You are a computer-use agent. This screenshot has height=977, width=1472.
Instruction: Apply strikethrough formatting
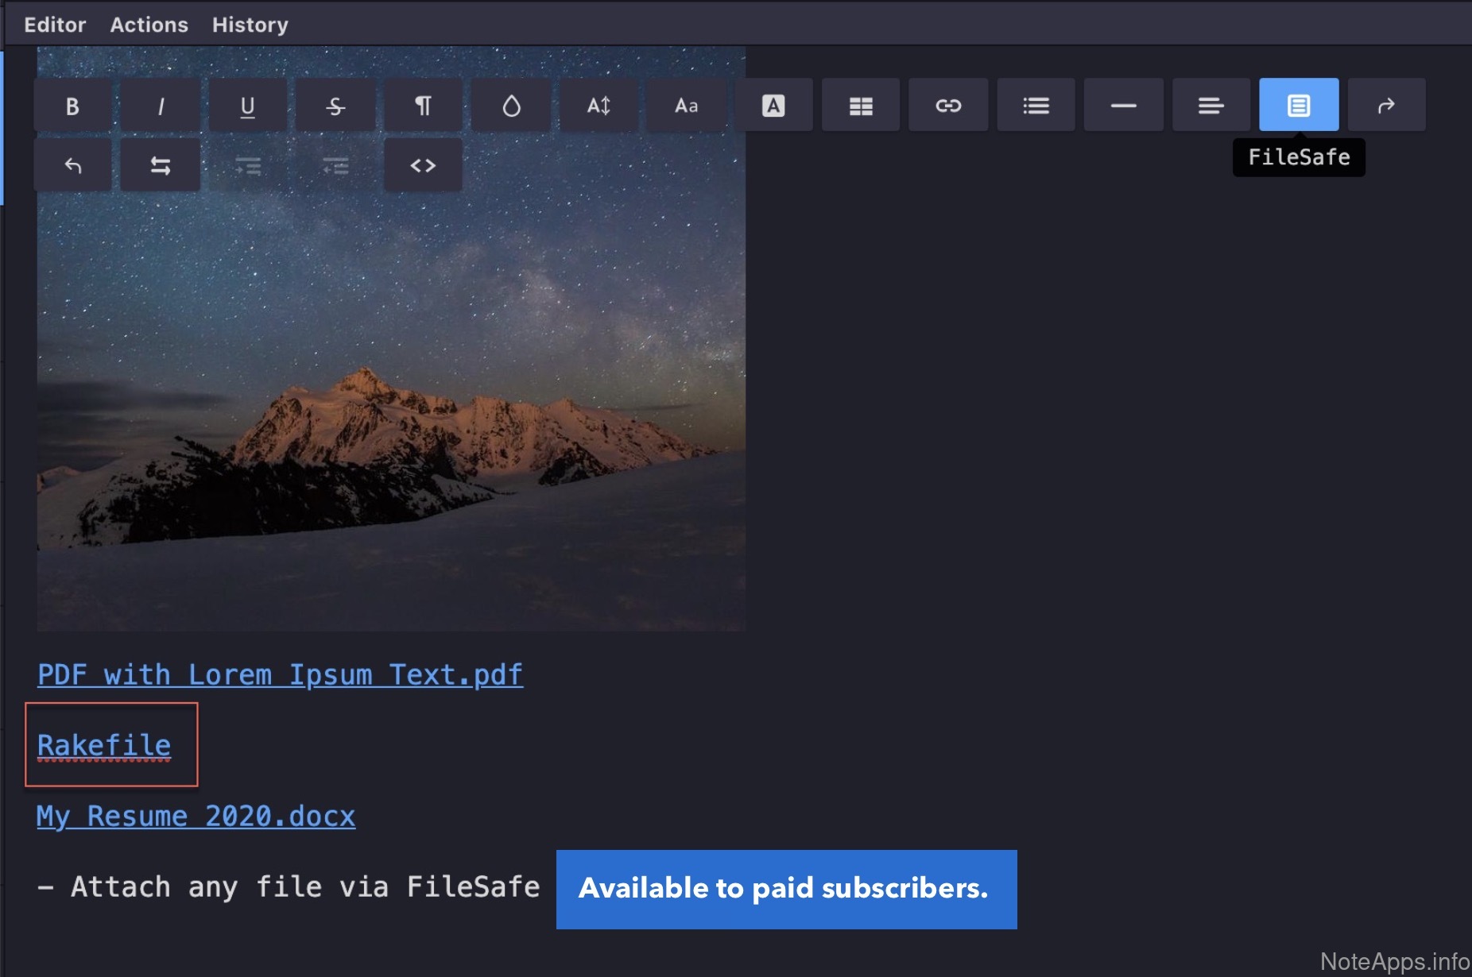[335, 106]
